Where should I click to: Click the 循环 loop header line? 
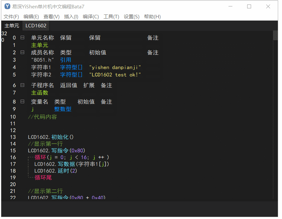click(x=72, y=158)
